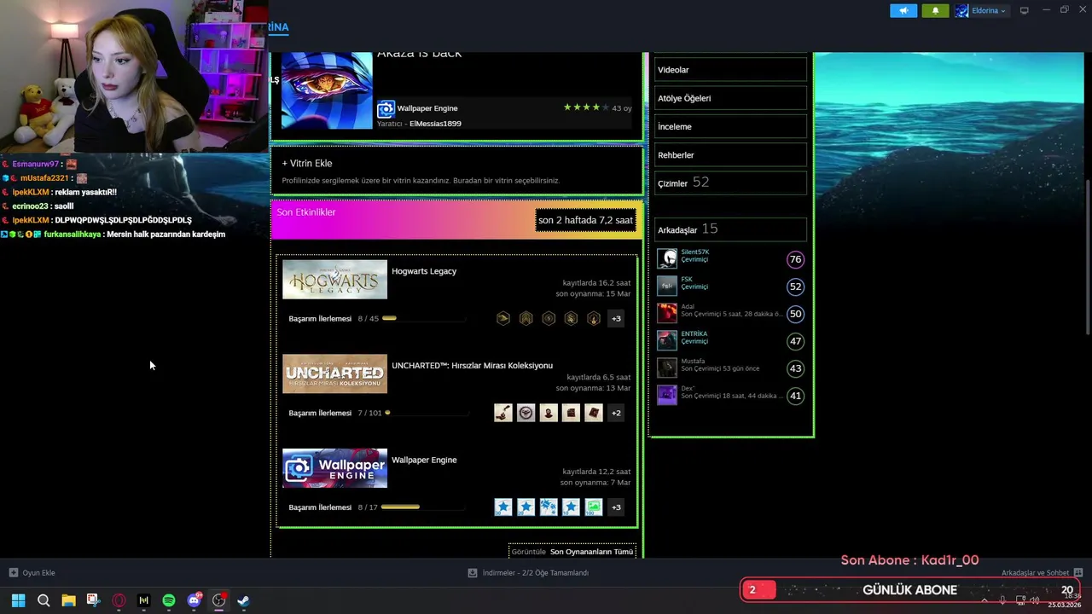Screen dimensions: 1092x614
Task: Click the Vitrin Ekle button
Action: coord(307,163)
